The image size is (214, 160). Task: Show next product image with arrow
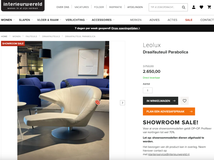tap(123, 103)
